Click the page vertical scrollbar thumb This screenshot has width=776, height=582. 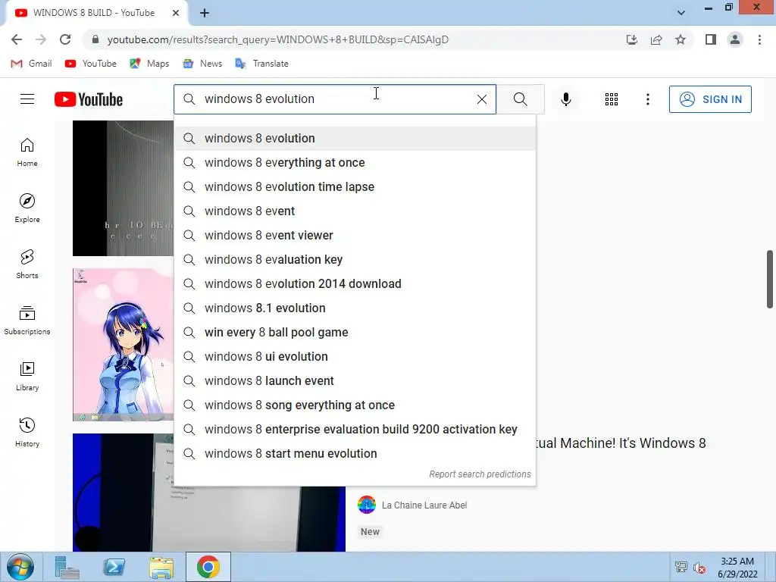pos(770,279)
